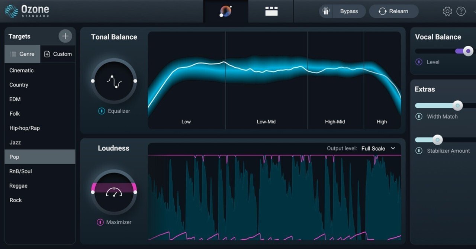Click the gain match icon beside Bypass
Screen dimensions: 476x249
[x=325, y=11]
